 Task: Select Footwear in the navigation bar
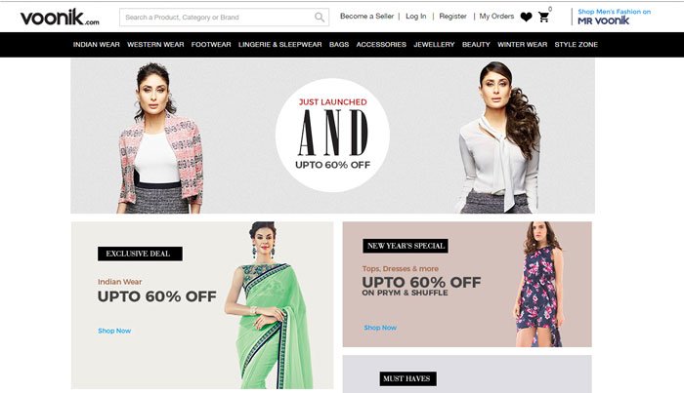pyautogui.click(x=211, y=45)
